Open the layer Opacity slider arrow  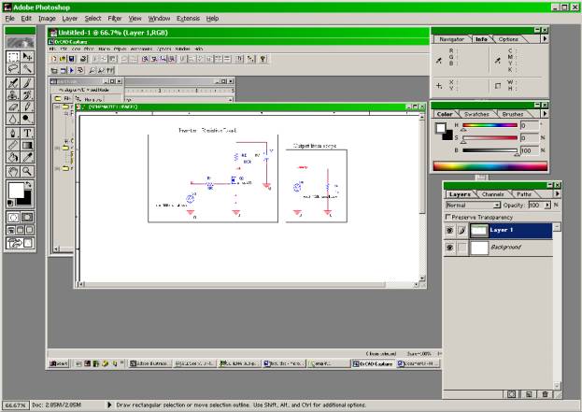(546, 205)
